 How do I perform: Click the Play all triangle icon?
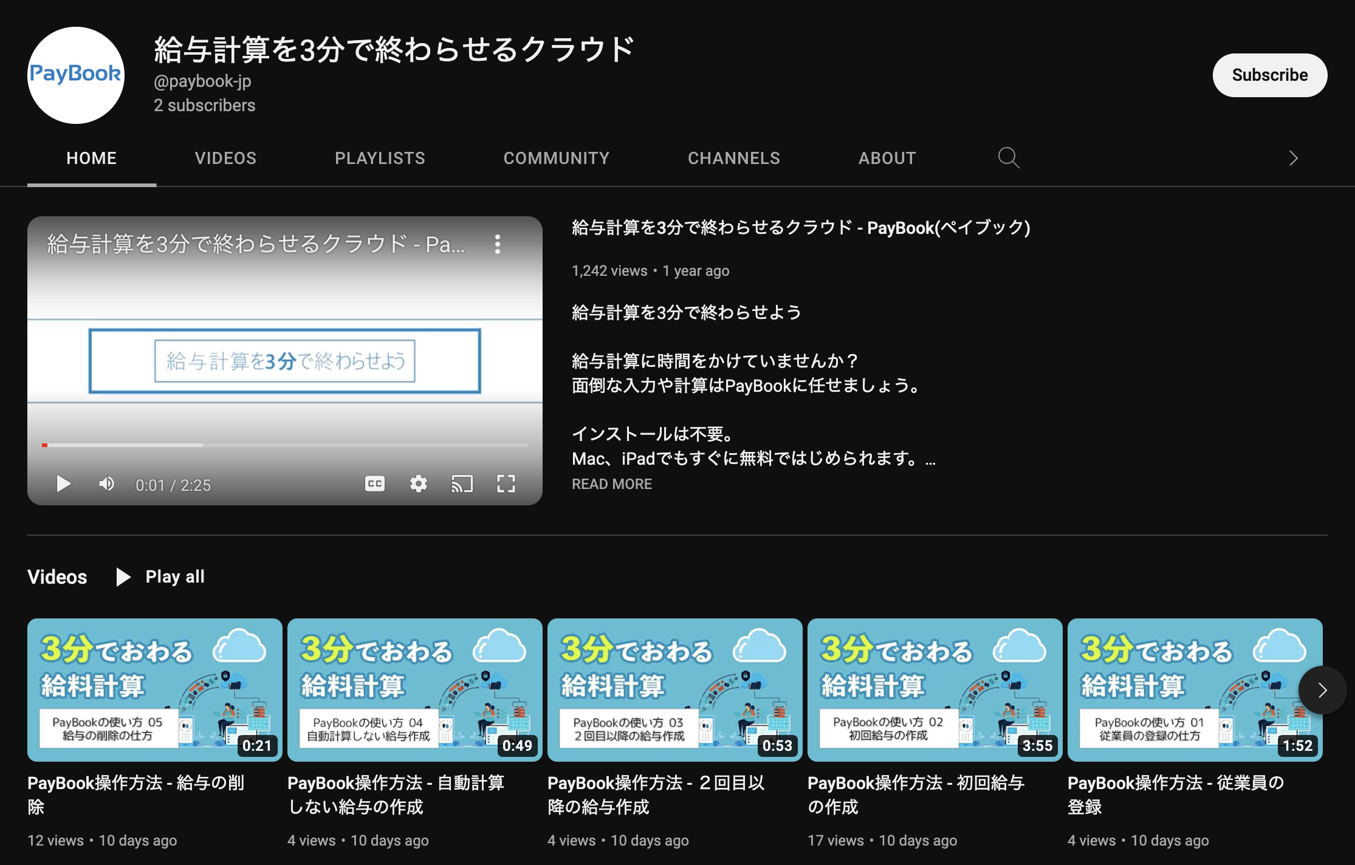pyautogui.click(x=123, y=577)
